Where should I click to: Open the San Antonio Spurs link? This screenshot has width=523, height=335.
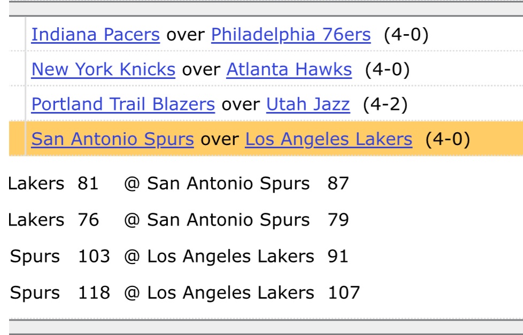tap(112, 139)
